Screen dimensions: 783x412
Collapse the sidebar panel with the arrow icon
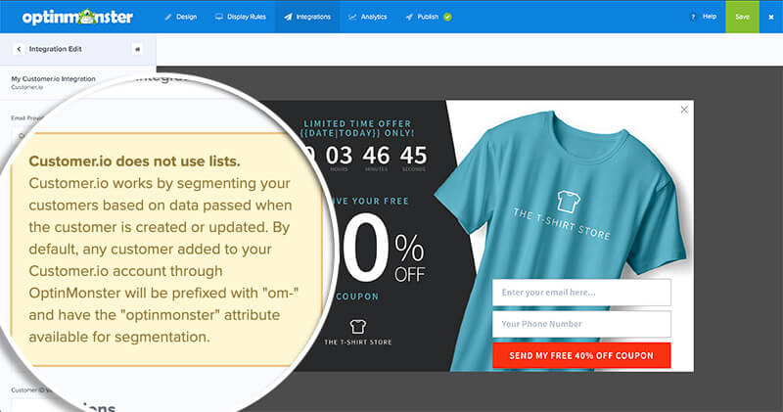pyautogui.click(x=137, y=49)
